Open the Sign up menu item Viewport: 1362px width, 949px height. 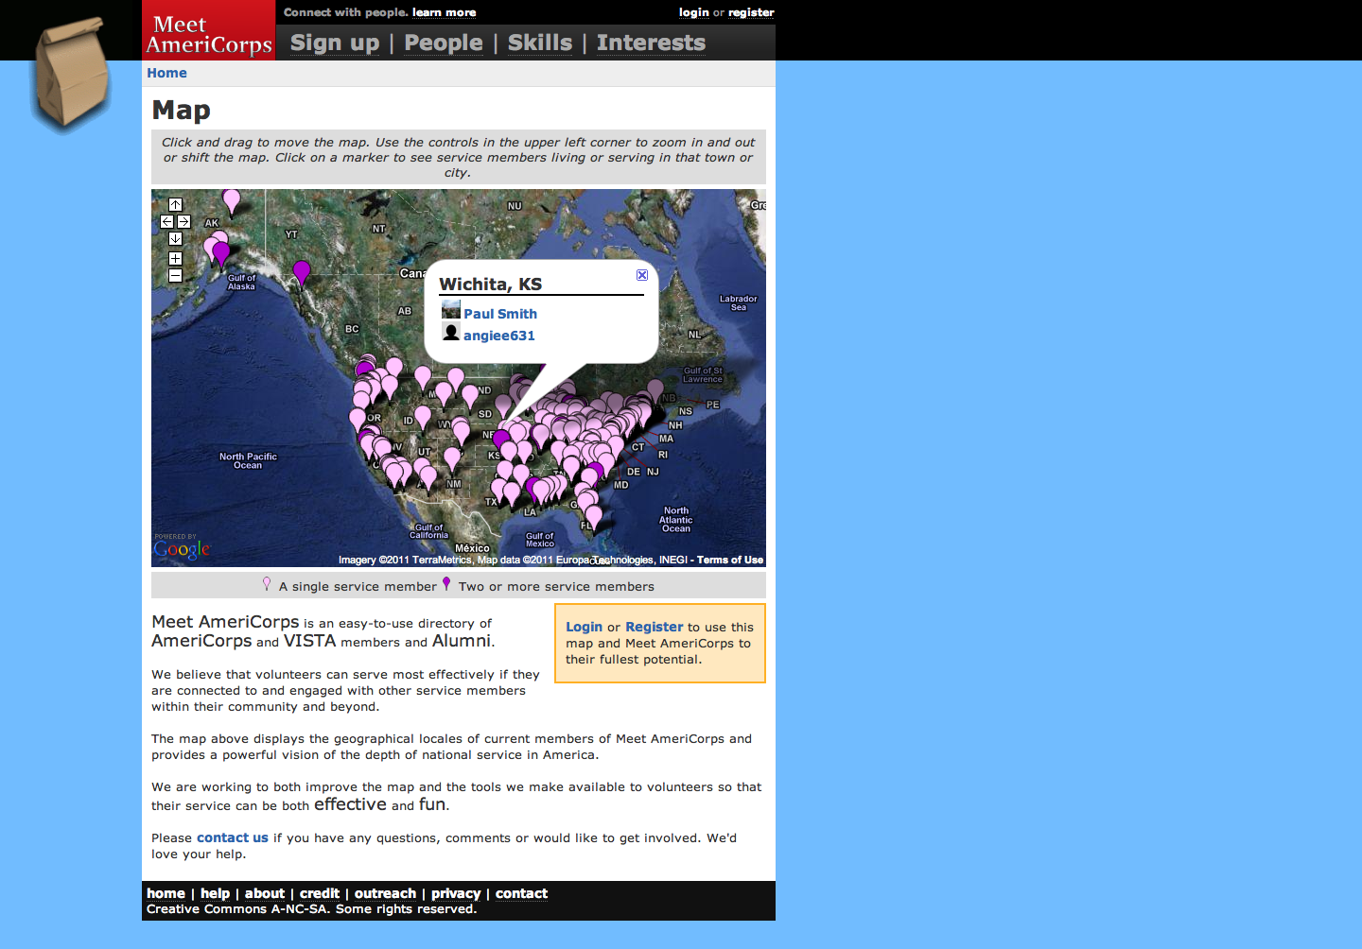335,43
